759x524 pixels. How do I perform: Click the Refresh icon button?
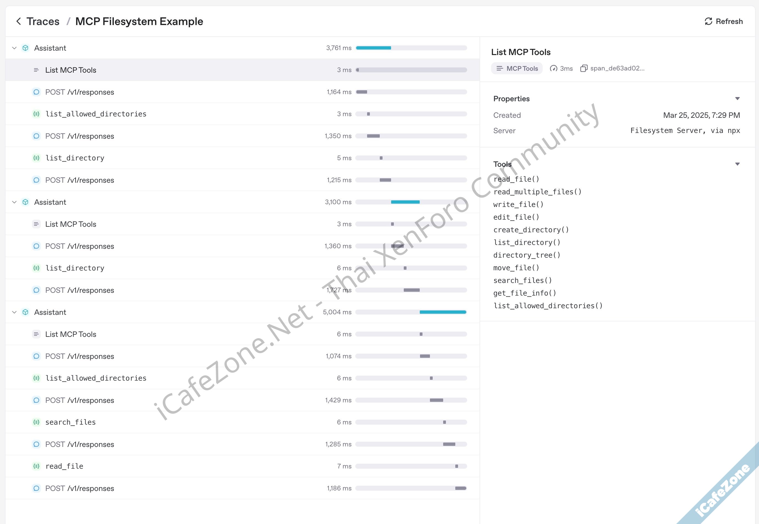(x=708, y=21)
